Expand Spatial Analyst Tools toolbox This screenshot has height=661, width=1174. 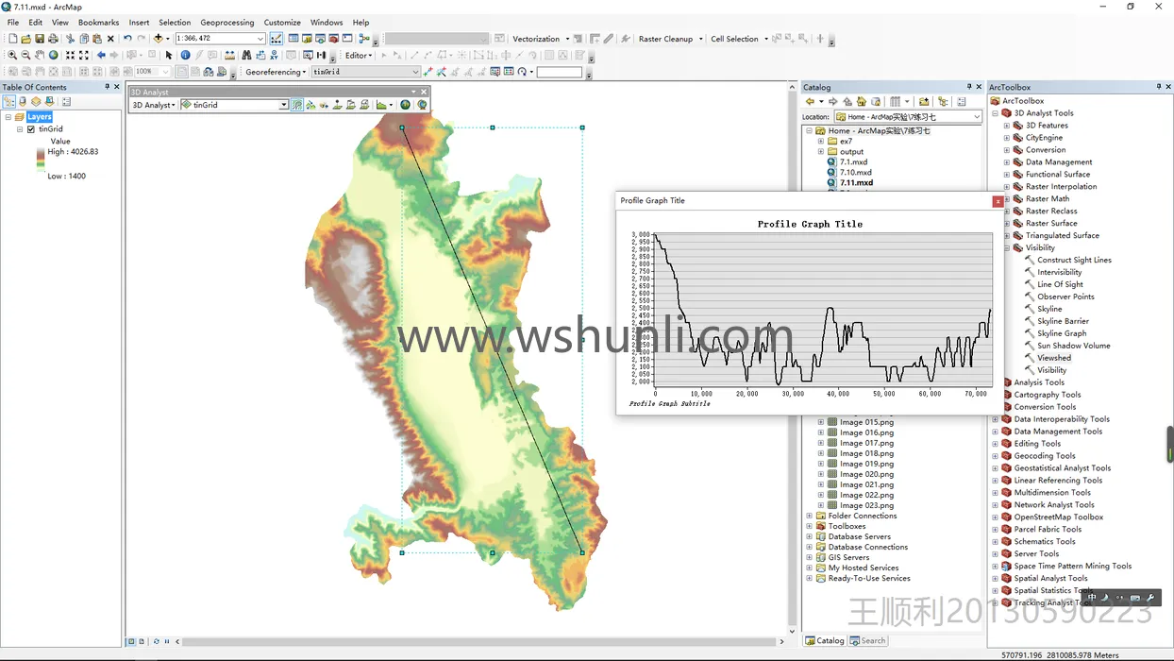[x=996, y=578]
